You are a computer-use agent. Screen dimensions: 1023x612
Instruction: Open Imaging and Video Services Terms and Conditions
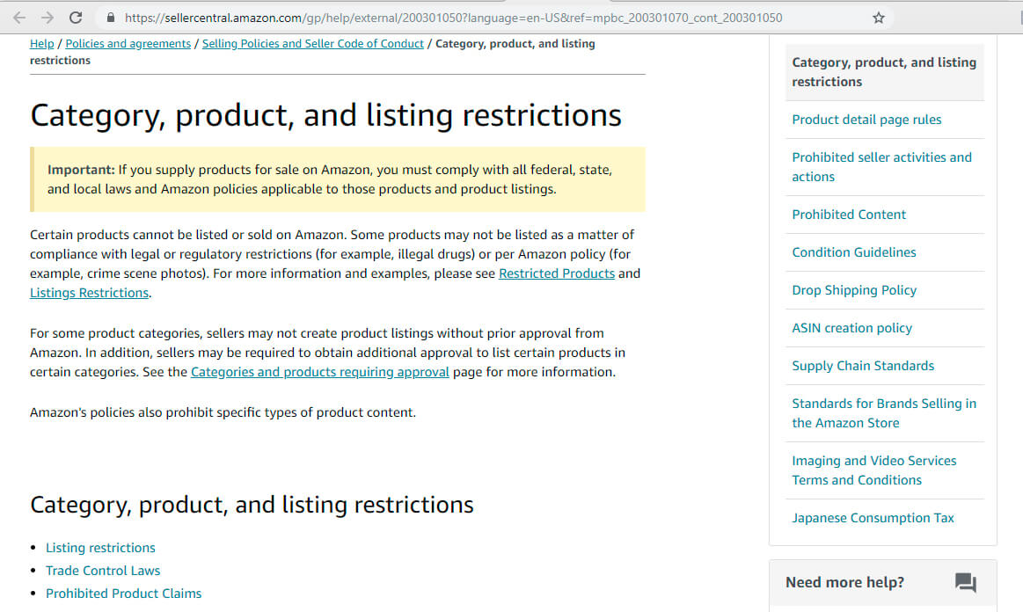pos(874,470)
